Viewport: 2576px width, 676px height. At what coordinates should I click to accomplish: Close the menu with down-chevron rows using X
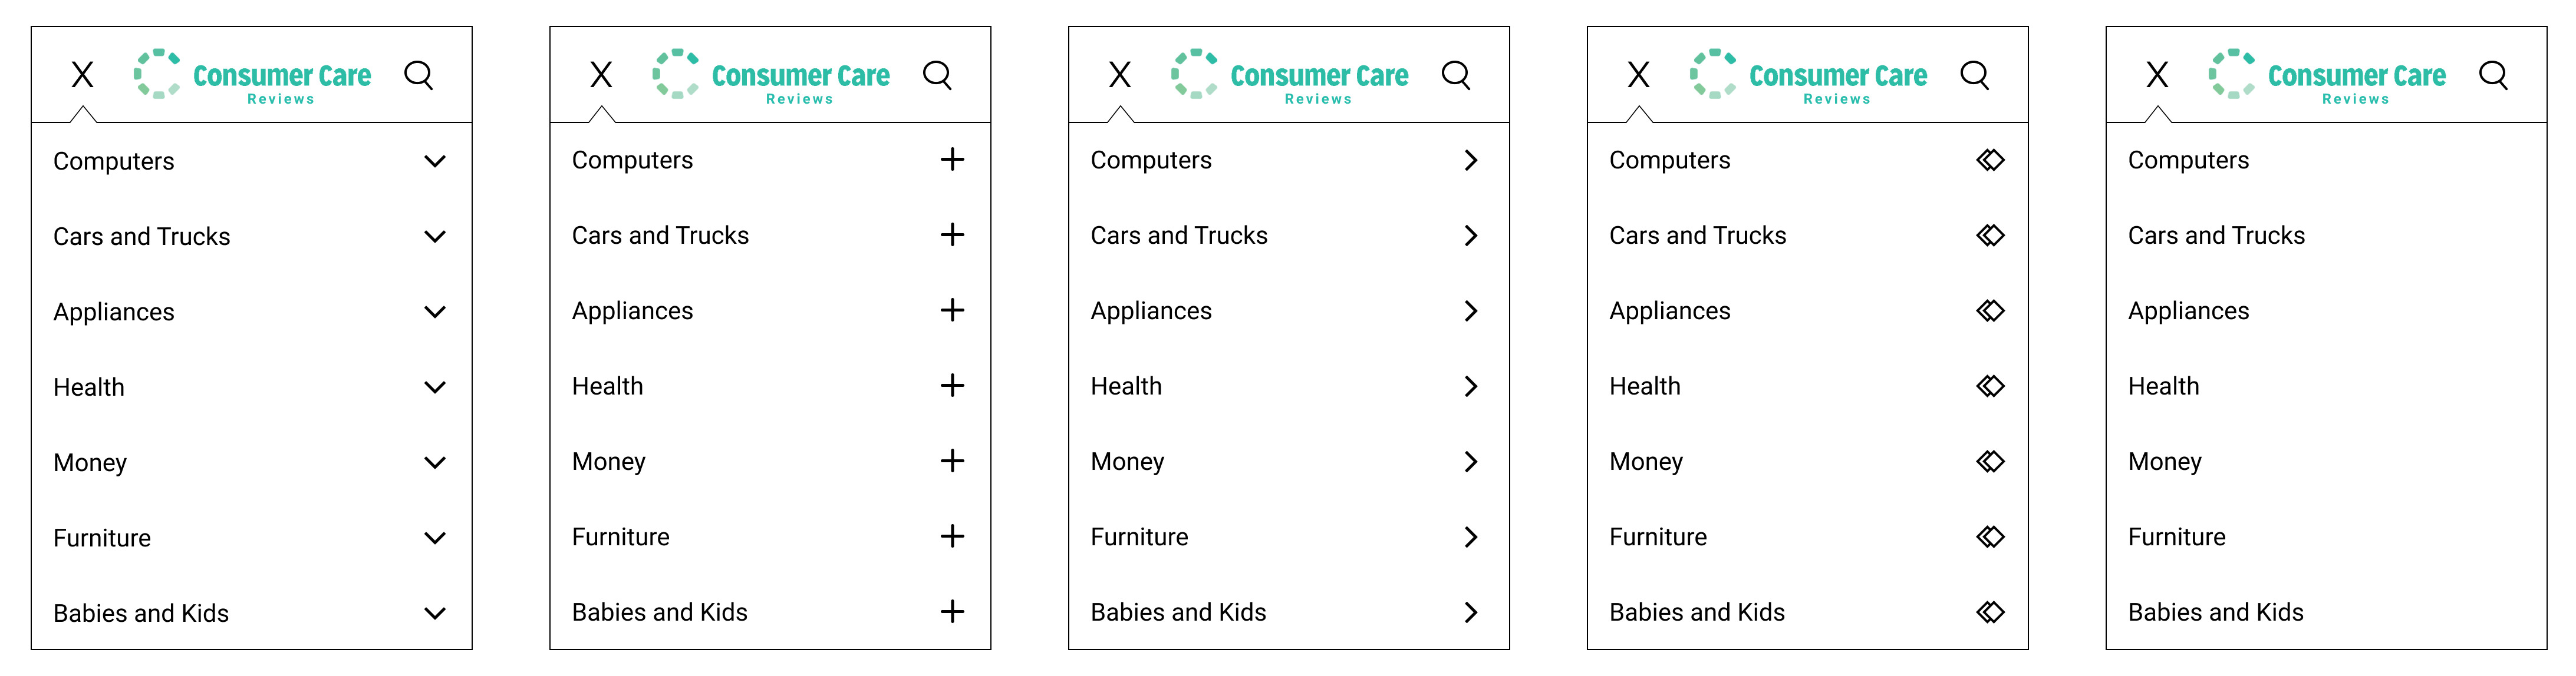pos(83,75)
